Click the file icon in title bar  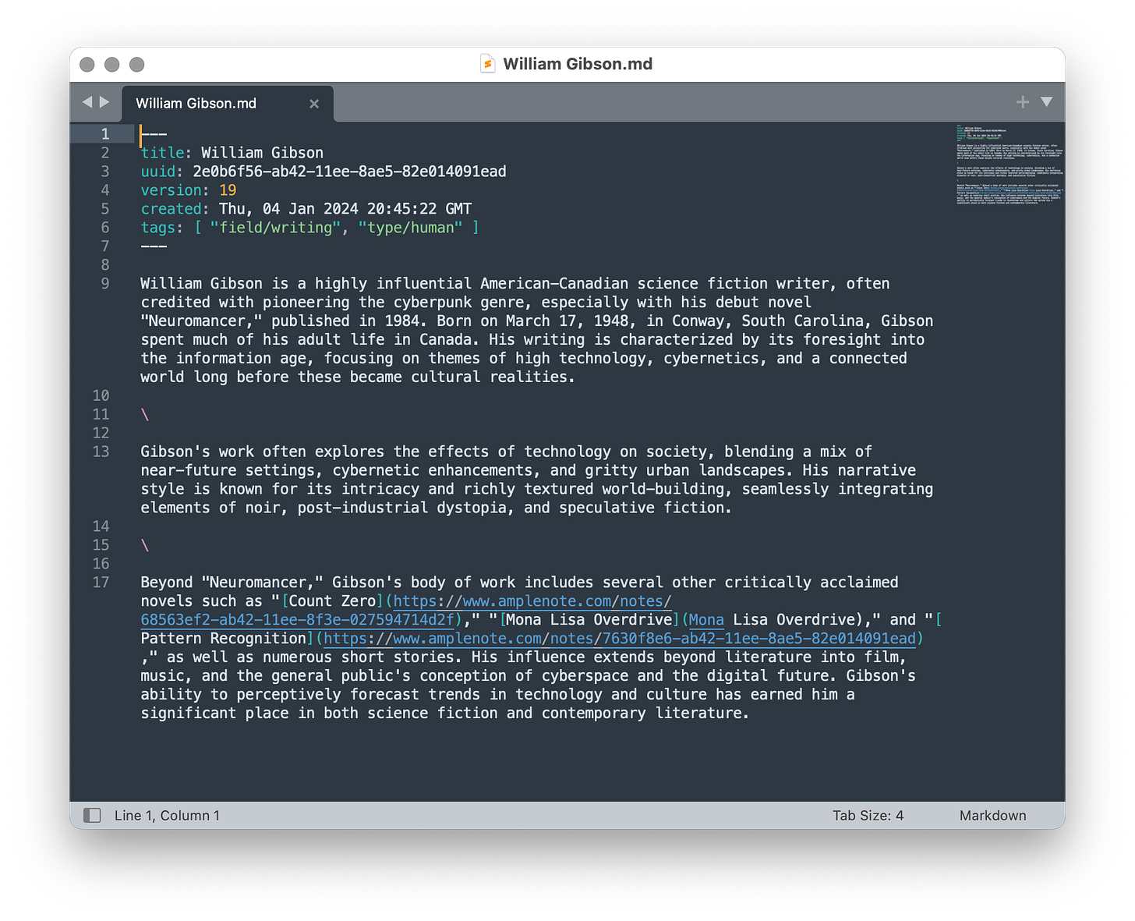coord(487,64)
